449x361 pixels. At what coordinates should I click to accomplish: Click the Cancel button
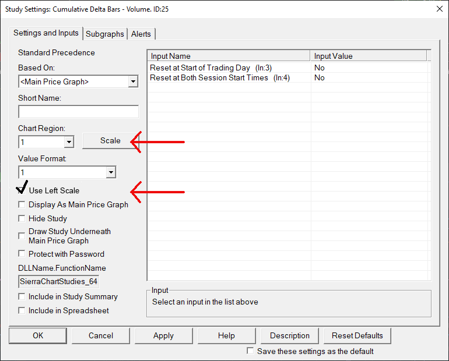pos(101,335)
